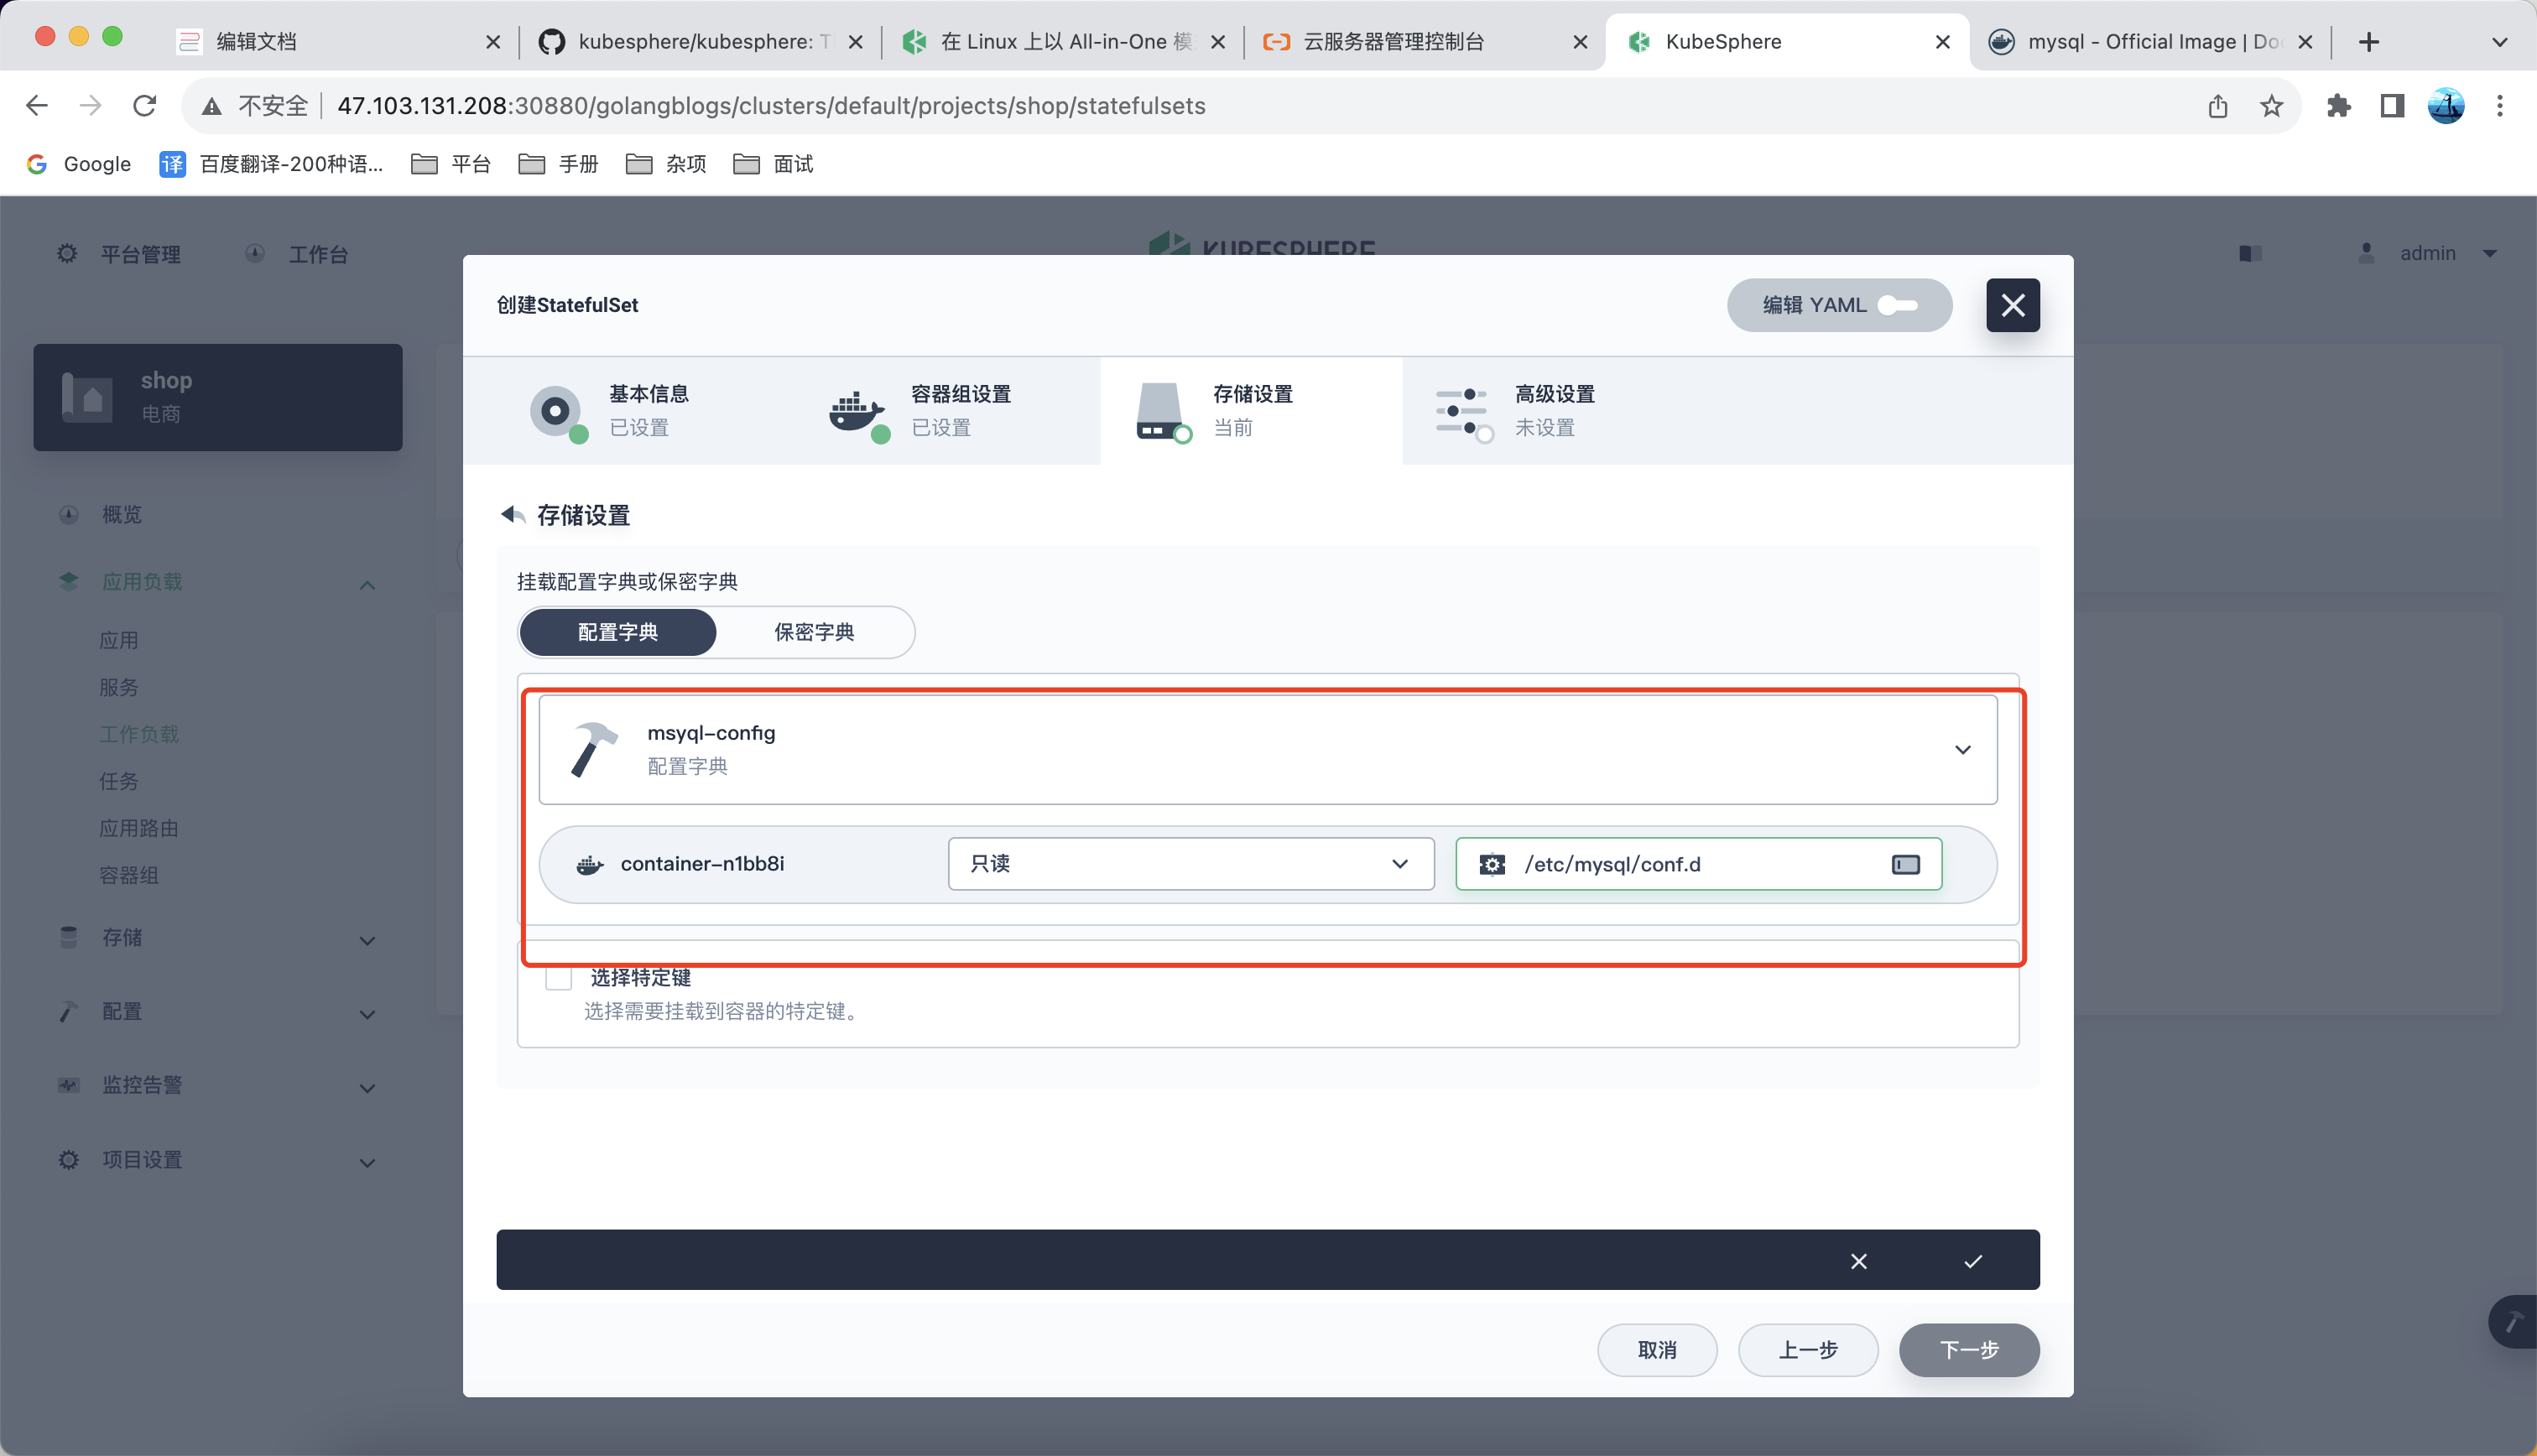Click the docs icon in the top bar
Screen dimensions: 2537x1456
click(x=2250, y=253)
